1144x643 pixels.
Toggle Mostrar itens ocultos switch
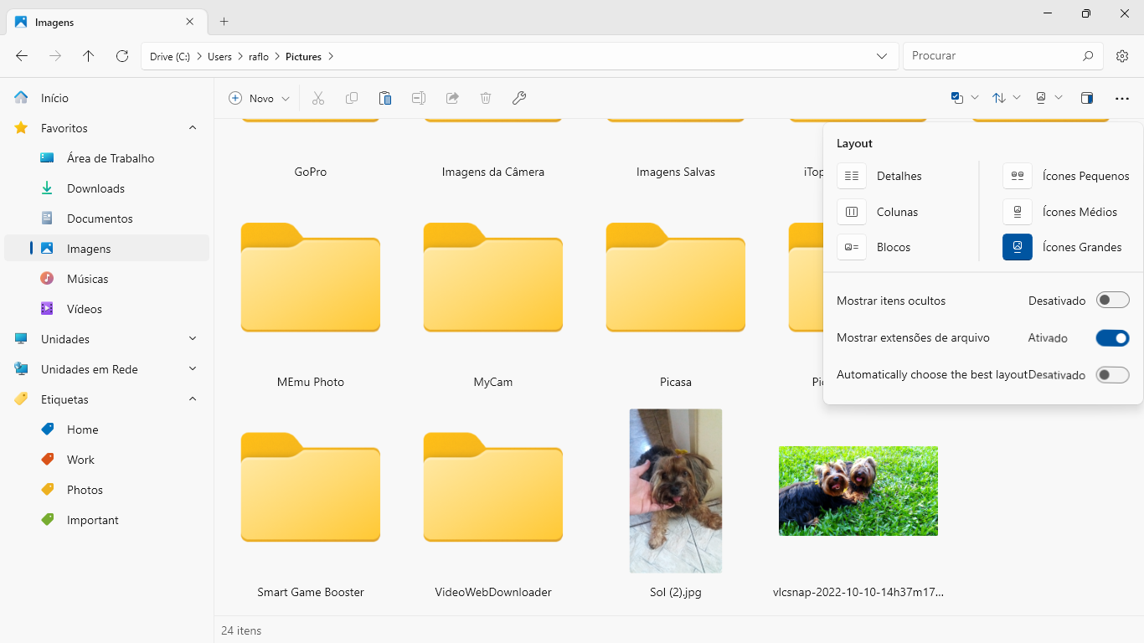1113,300
